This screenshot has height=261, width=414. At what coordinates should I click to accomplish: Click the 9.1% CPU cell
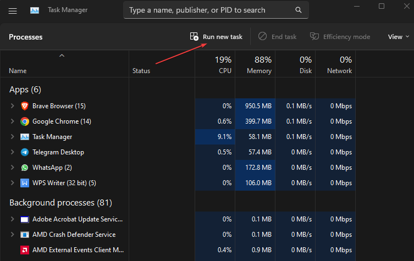coord(215,137)
